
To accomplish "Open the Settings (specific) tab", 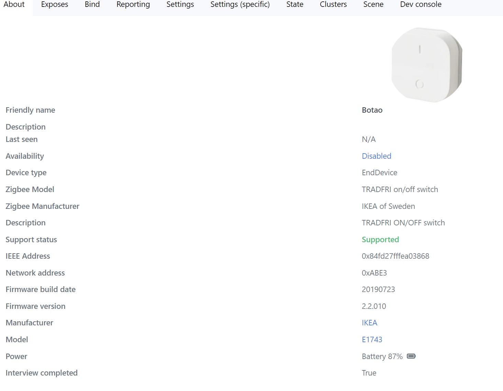I will tap(239, 4).
